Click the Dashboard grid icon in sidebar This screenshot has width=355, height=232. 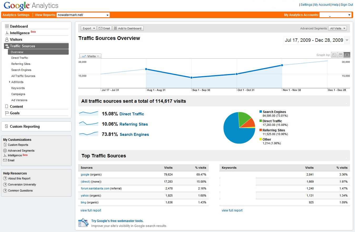[x=7, y=26]
